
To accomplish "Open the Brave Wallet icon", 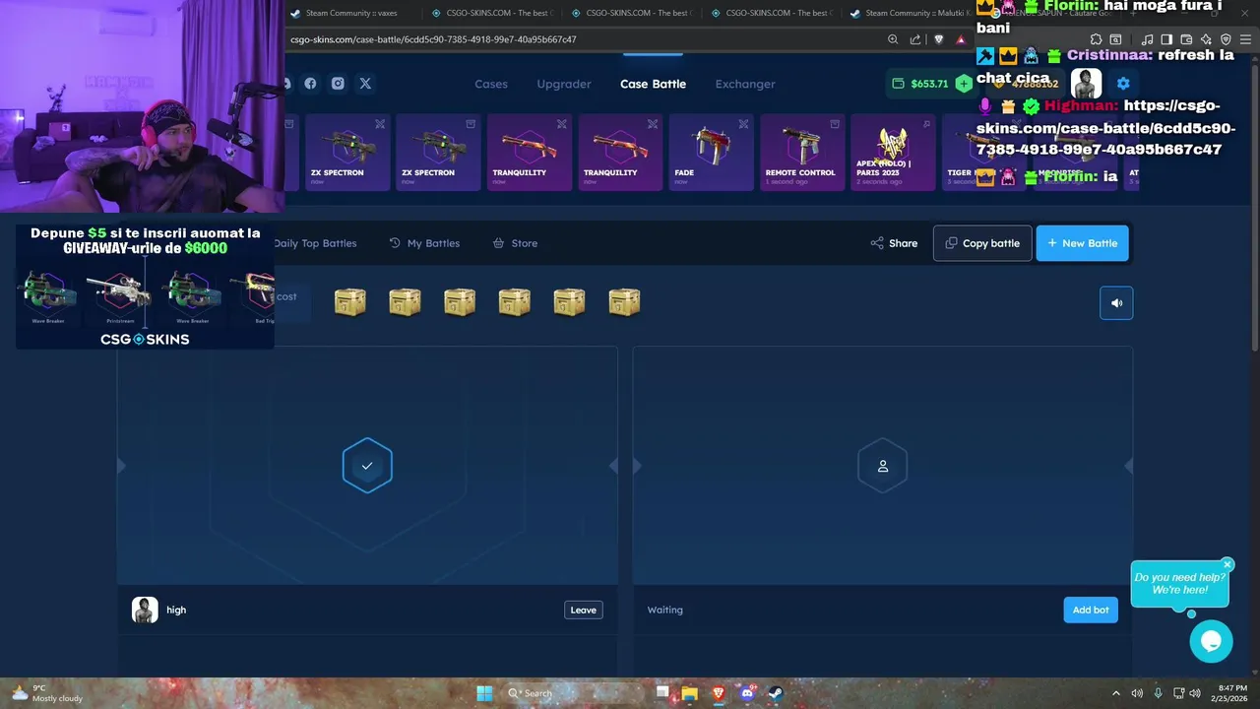I will pos(1186,39).
